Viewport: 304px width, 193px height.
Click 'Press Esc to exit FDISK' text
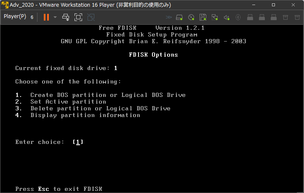click(59, 189)
